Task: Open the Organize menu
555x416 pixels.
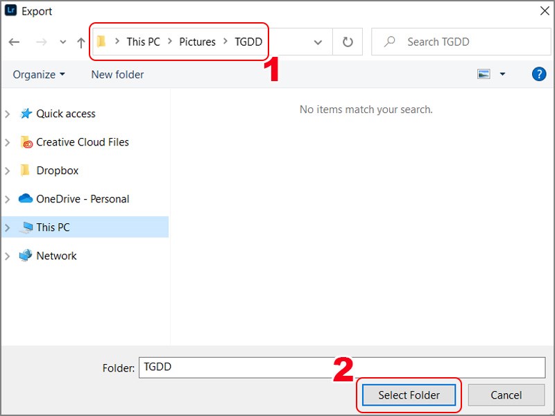Action: 39,75
